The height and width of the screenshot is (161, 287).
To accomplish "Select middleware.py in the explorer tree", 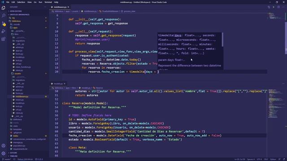I will click(x=27, y=97).
